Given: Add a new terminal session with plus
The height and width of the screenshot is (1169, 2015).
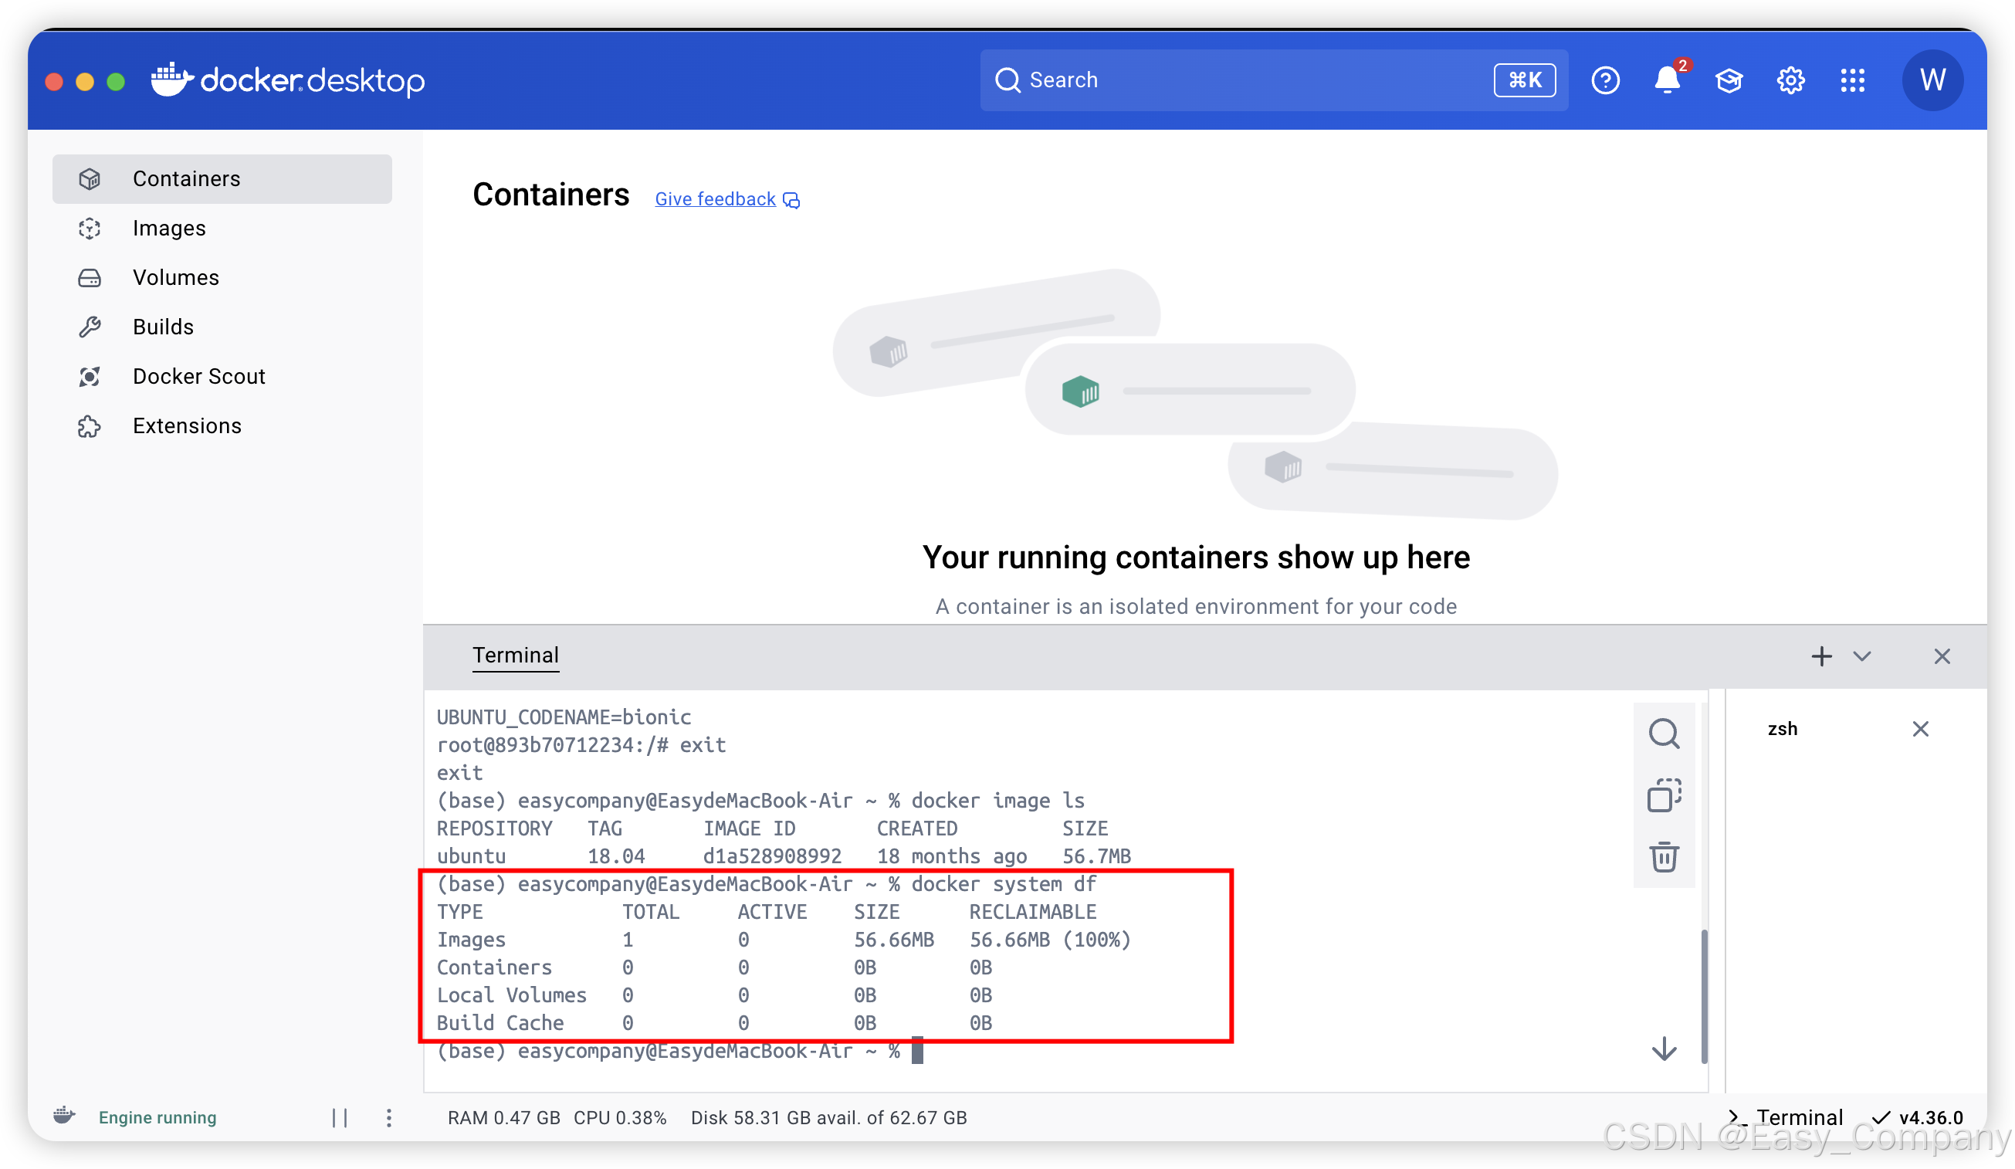Looking at the screenshot, I should pyautogui.click(x=1820, y=656).
